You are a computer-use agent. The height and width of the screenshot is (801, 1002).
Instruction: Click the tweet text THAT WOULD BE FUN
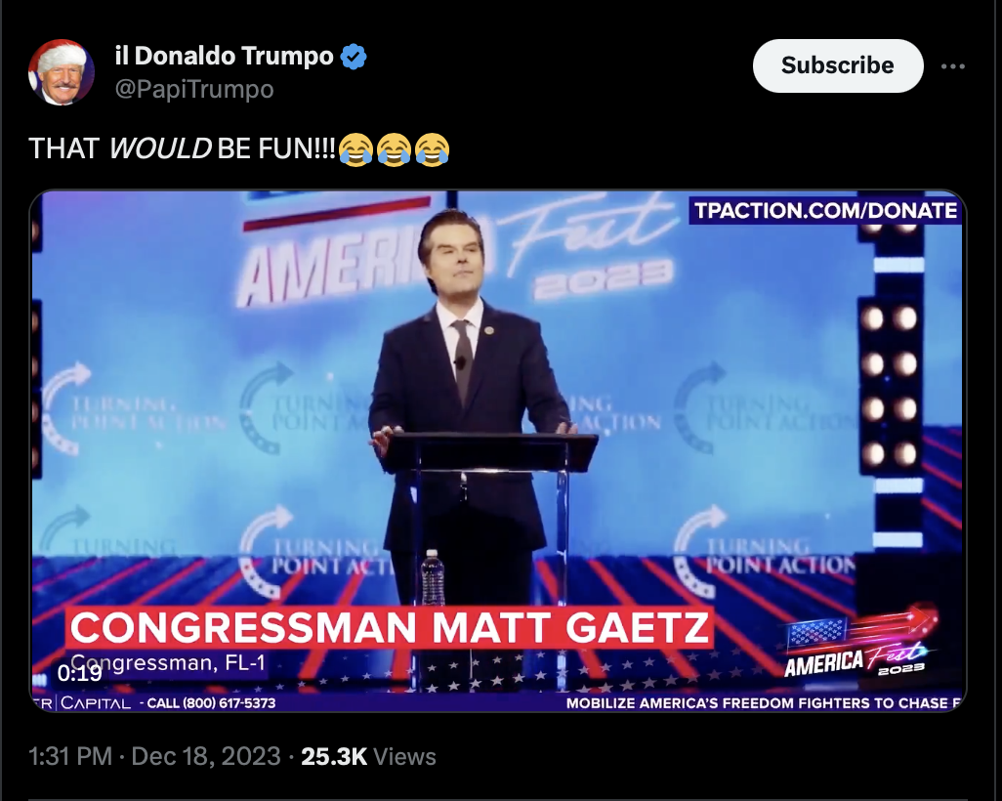[182, 148]
